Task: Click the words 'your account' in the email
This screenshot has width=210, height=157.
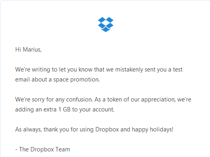Action: [96, 109]
